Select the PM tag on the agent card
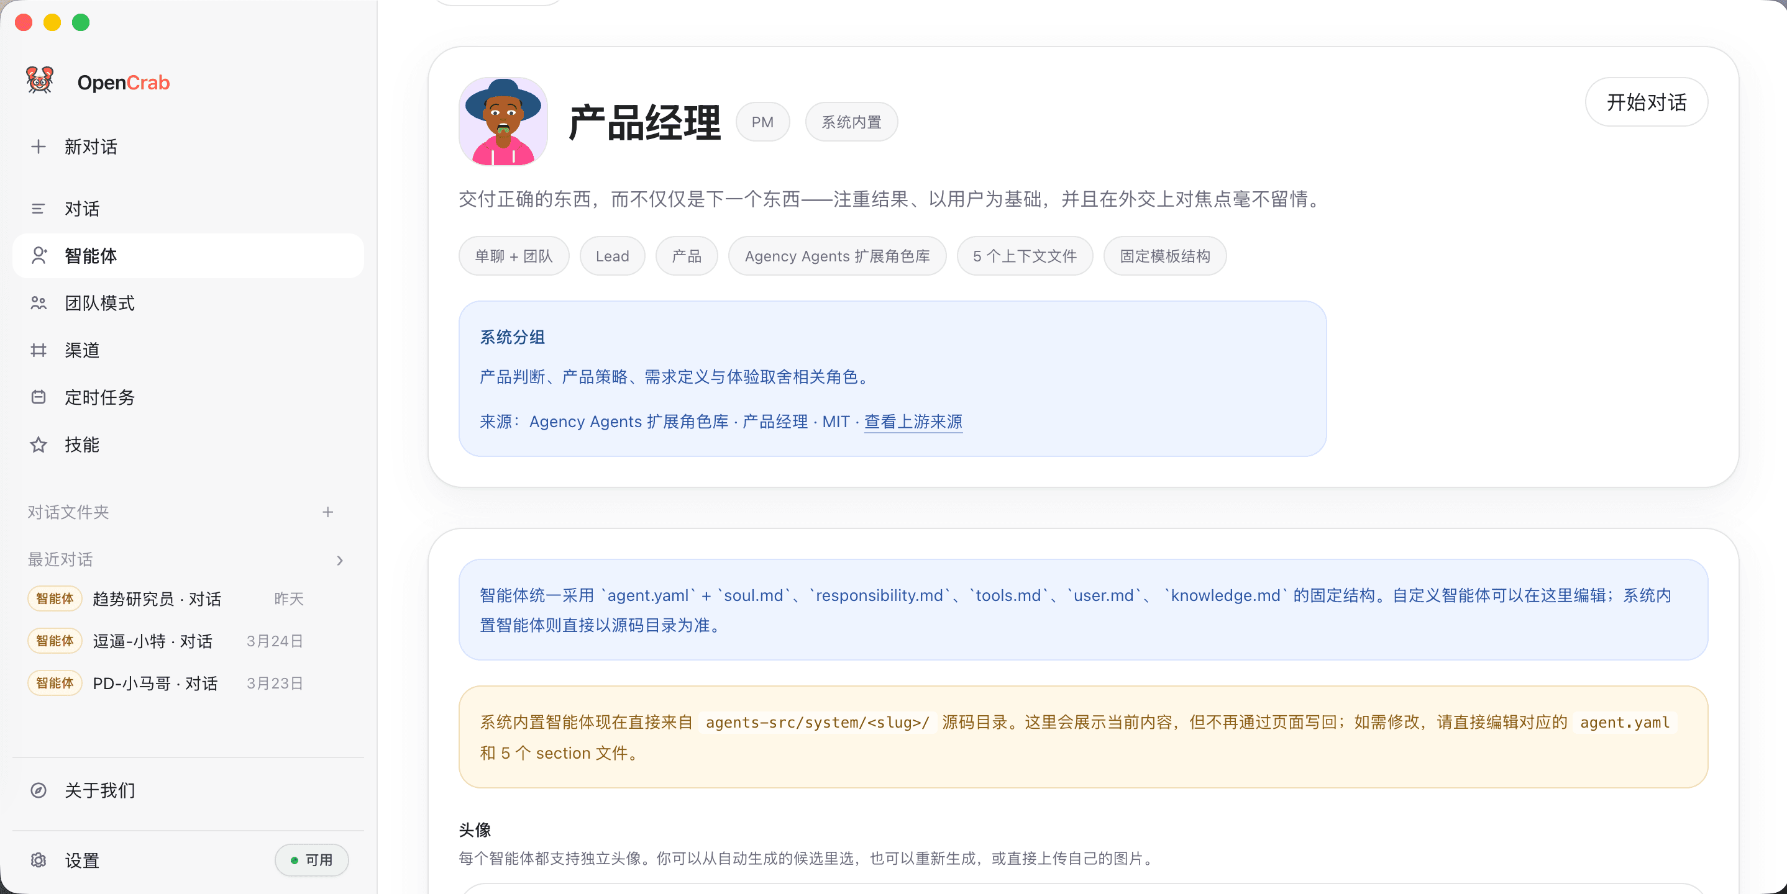 pyautogui.click(x=762, y=121)
